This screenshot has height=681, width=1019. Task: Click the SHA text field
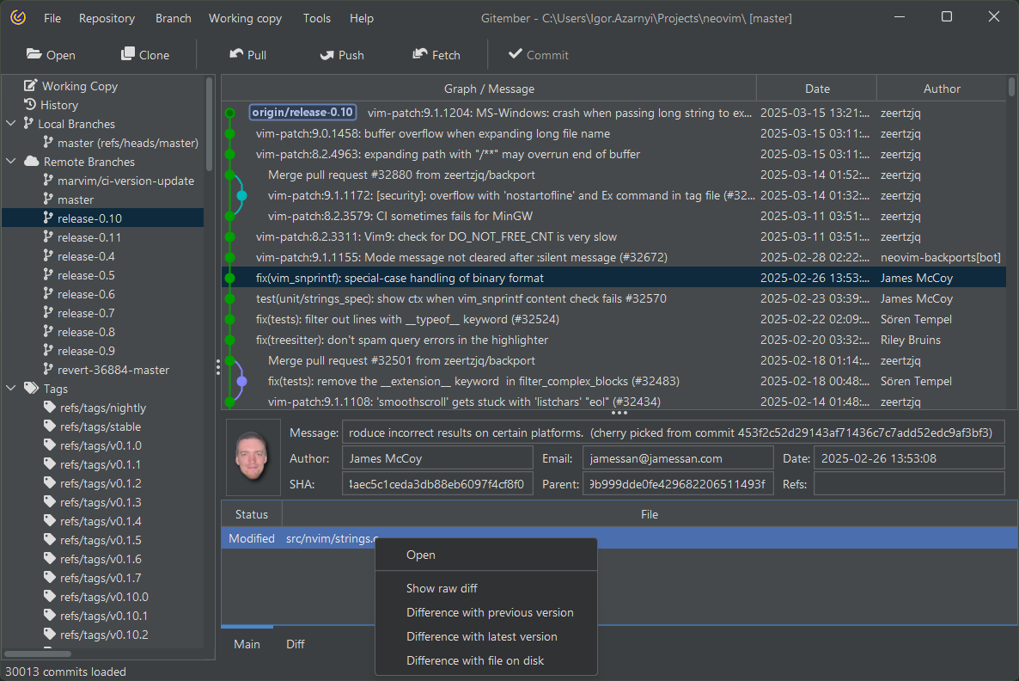tap(437, 483)
